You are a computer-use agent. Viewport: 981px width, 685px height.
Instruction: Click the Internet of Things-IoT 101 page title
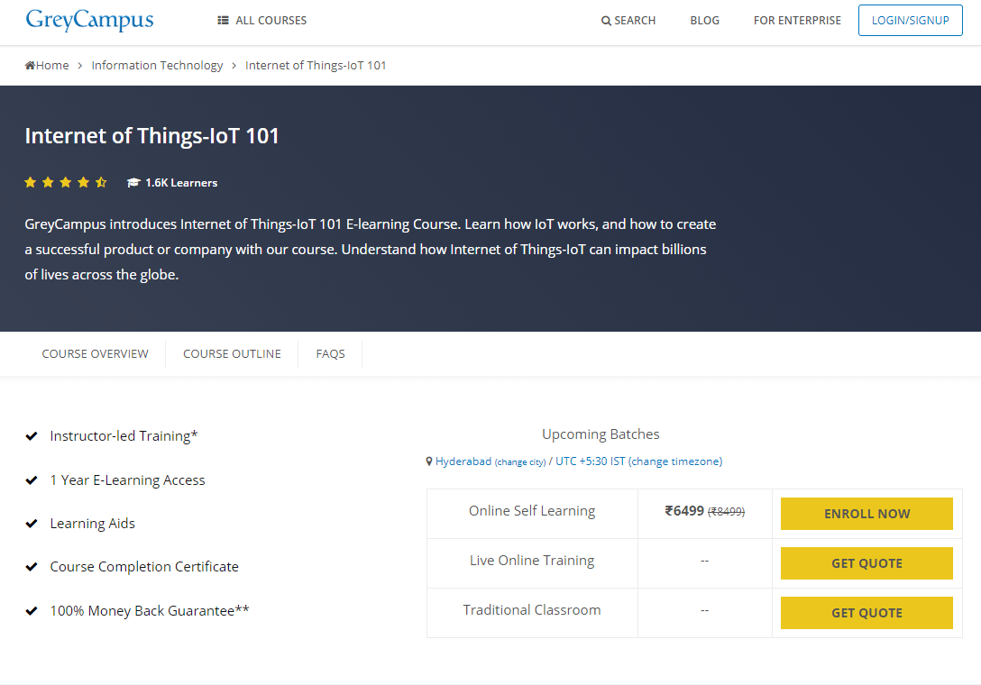coord(152,136)
